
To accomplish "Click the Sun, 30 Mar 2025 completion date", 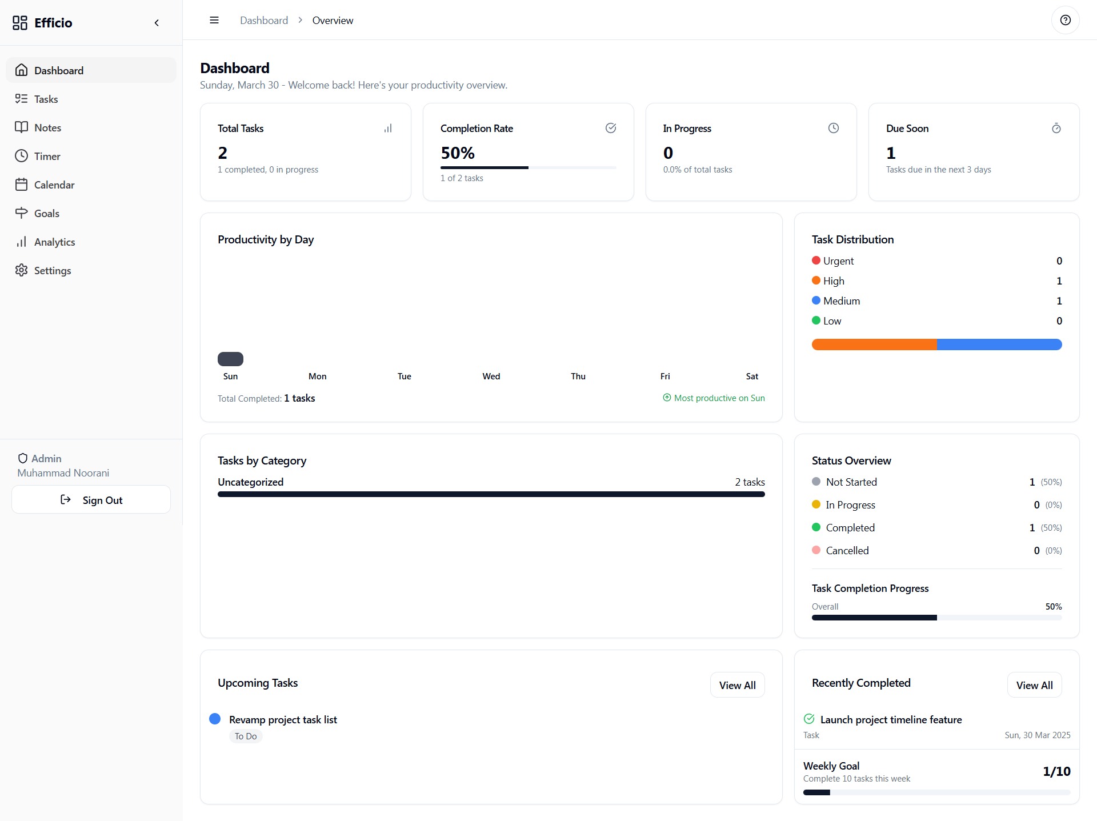I will pos(1038,735).
